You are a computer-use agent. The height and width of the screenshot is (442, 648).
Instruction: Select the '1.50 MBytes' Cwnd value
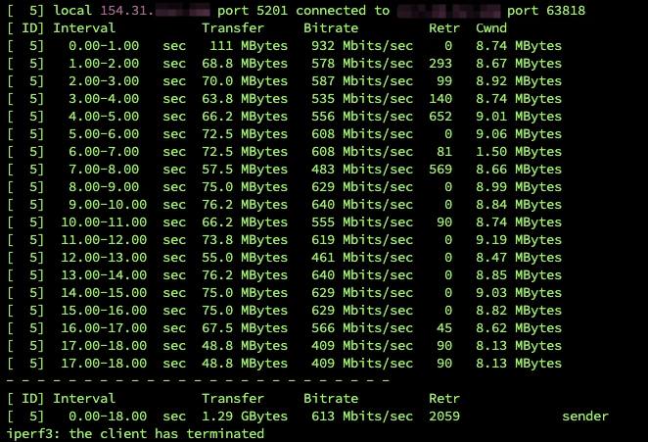(x=519, y=152)
